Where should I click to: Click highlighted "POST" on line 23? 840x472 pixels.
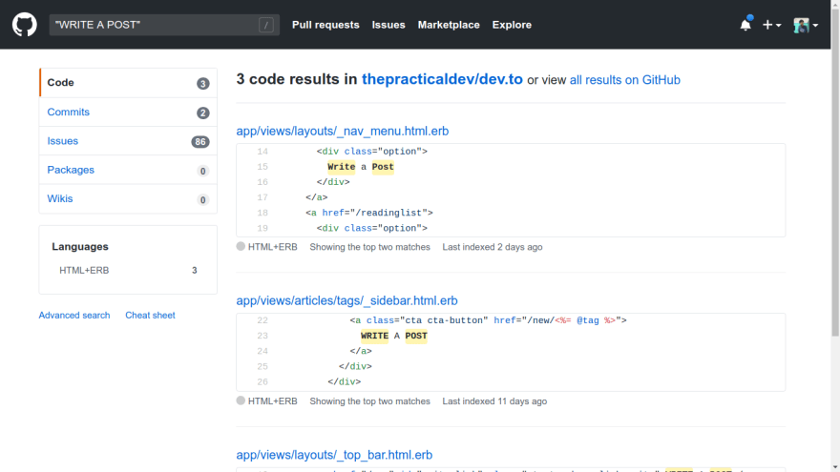point(416,336)
